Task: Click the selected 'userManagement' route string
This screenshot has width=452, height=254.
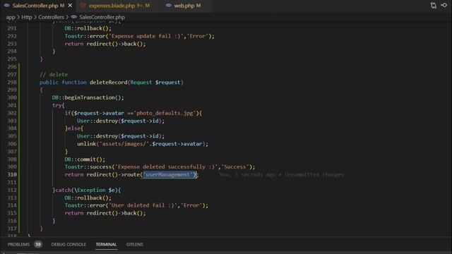Action: click(x=169, y=174)
